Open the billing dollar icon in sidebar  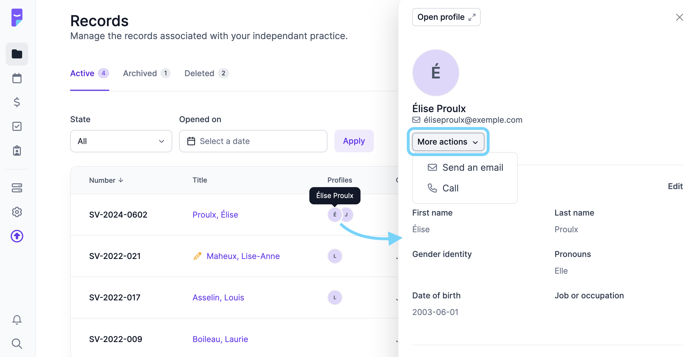click(17, 102)
